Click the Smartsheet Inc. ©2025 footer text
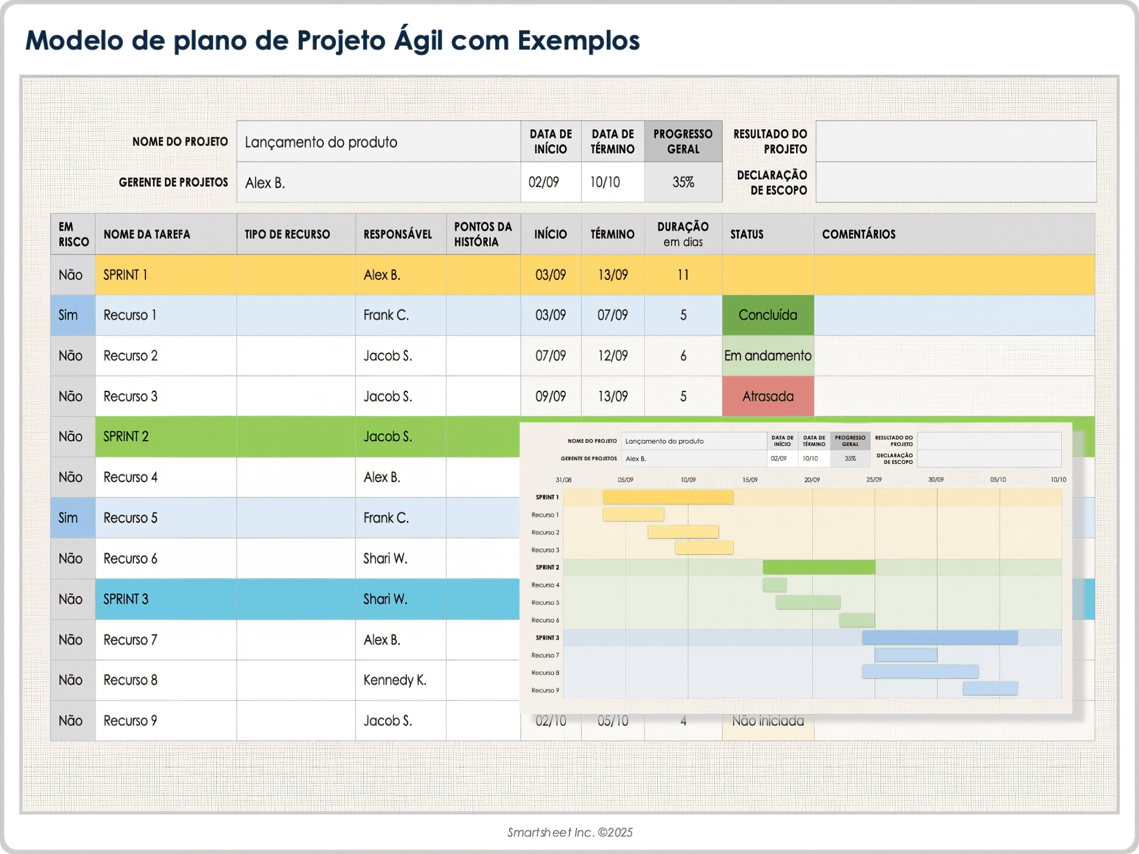 (570, 833)
